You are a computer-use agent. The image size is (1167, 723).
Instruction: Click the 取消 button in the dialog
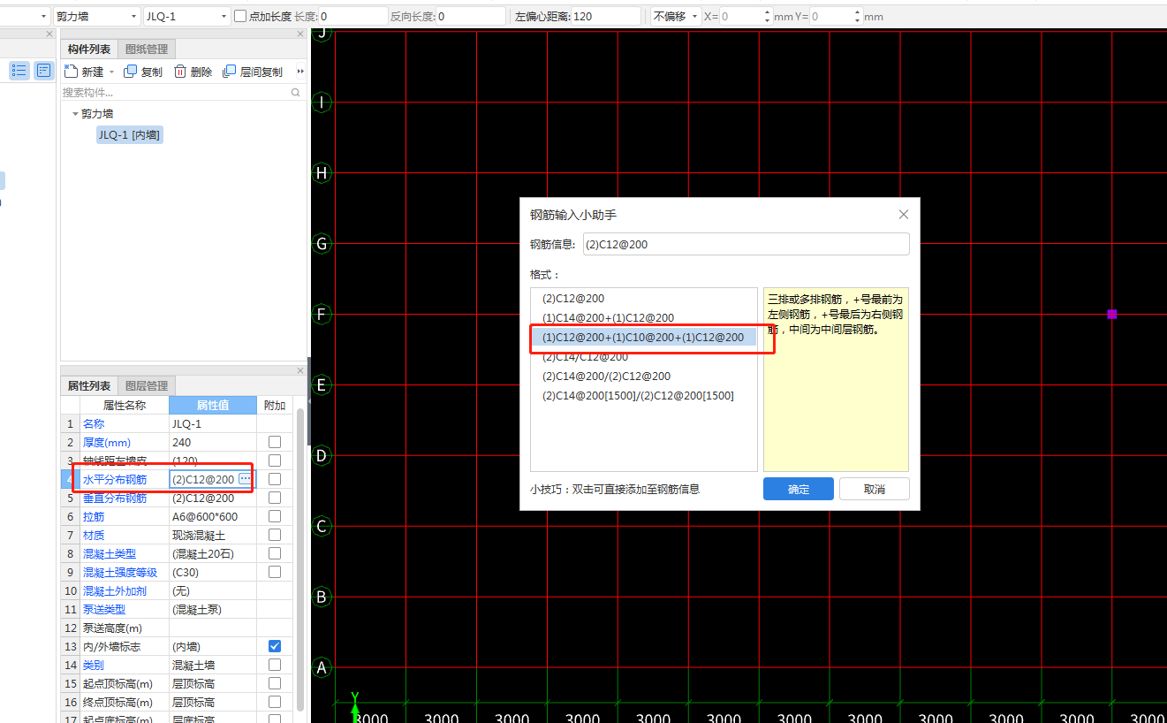pyautogui.click(x=875, y=489)
